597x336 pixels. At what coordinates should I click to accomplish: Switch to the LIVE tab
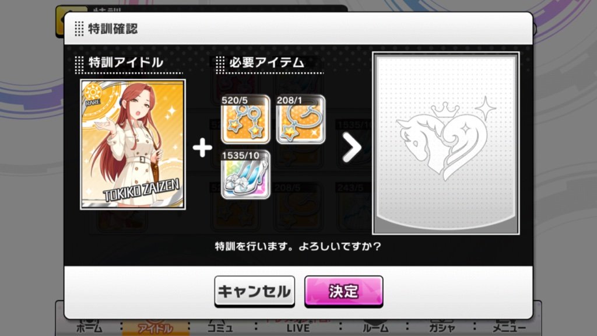[x=298, y=328]
